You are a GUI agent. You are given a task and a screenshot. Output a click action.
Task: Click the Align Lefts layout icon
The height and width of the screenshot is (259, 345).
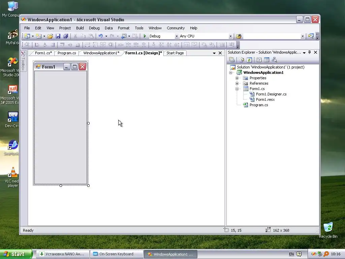click(37, 45)
